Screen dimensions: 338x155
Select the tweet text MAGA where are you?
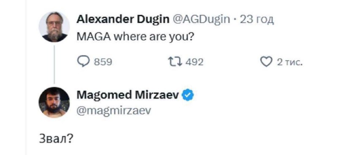[135, 37]
